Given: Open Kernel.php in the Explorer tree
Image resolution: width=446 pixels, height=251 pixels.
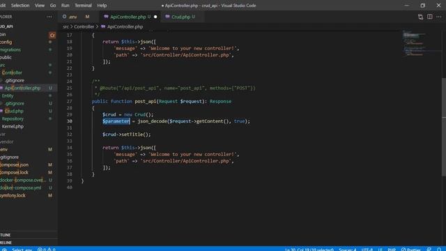Looking at the screenshot, I should (29, 127).
